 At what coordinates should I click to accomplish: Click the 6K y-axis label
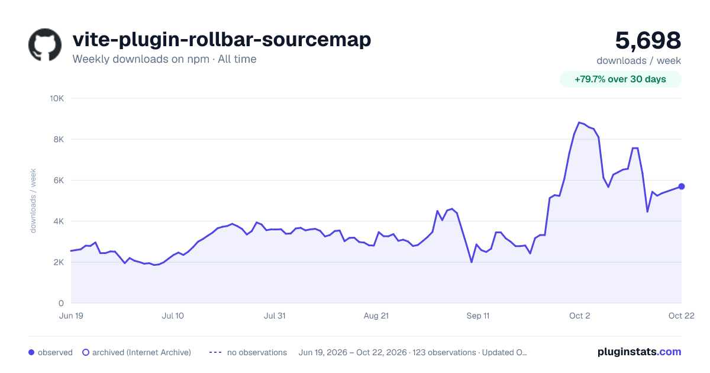click(59, 180)
